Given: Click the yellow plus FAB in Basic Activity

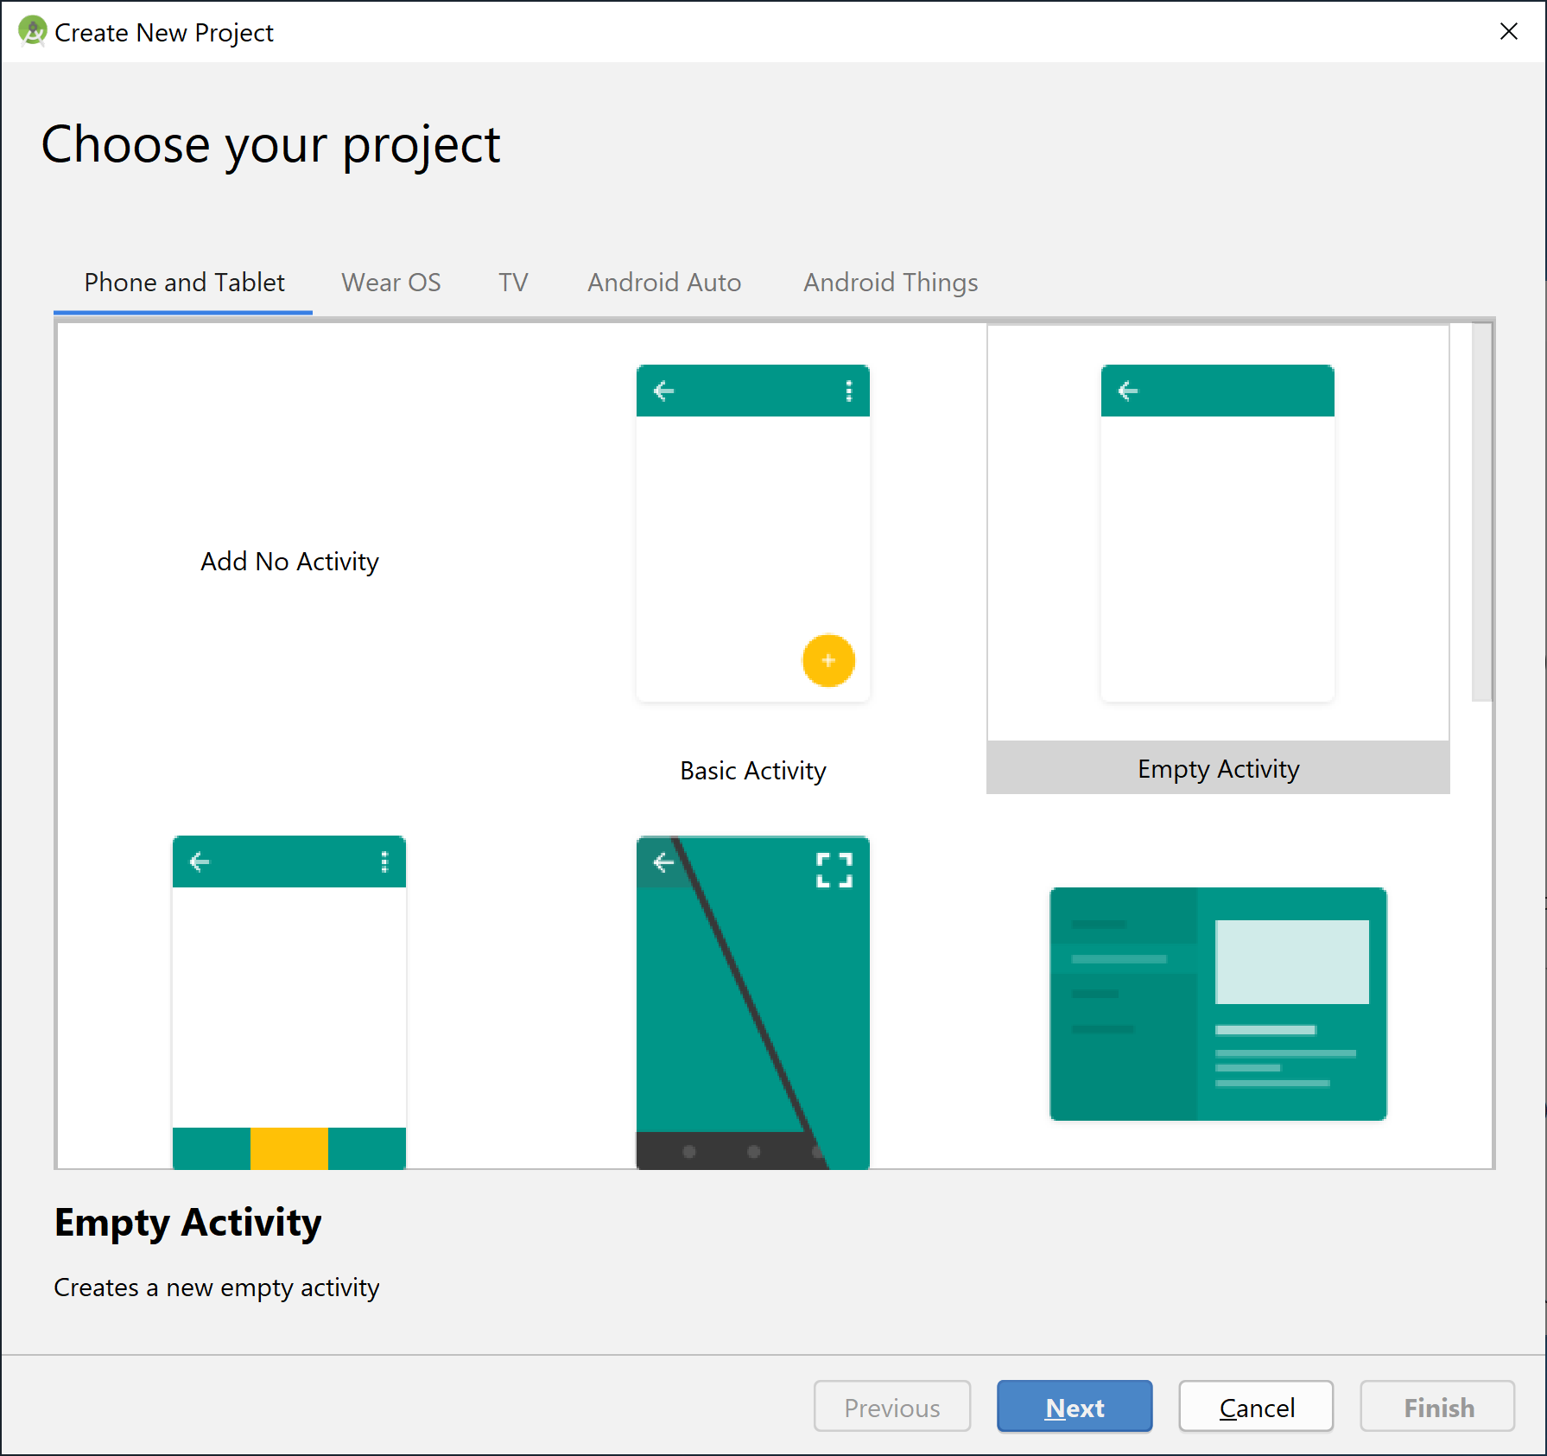Looking at the screenshot, I should [828, 661].
